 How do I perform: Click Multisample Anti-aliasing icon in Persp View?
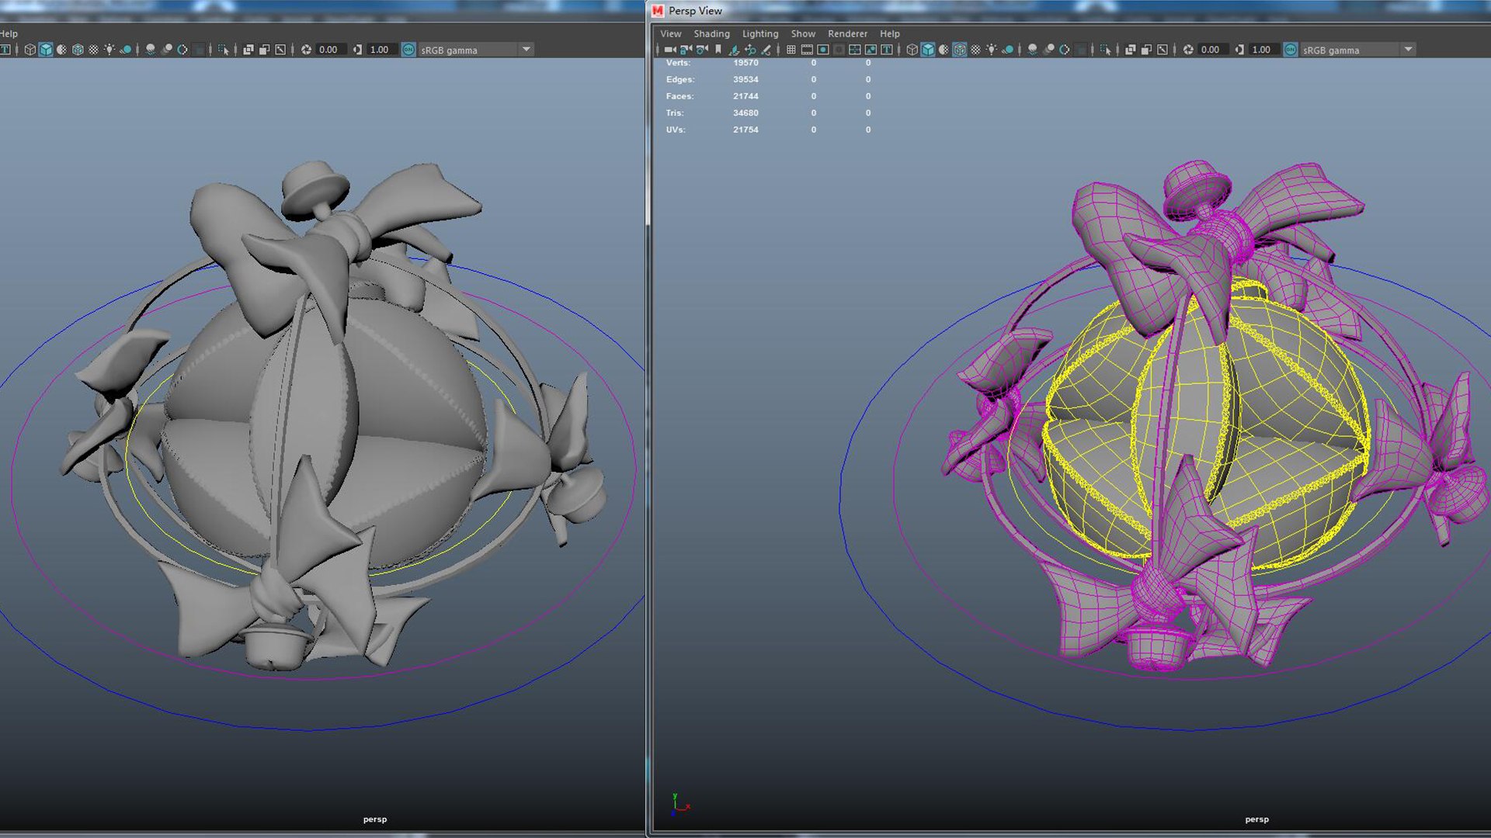coord(1065,50)
